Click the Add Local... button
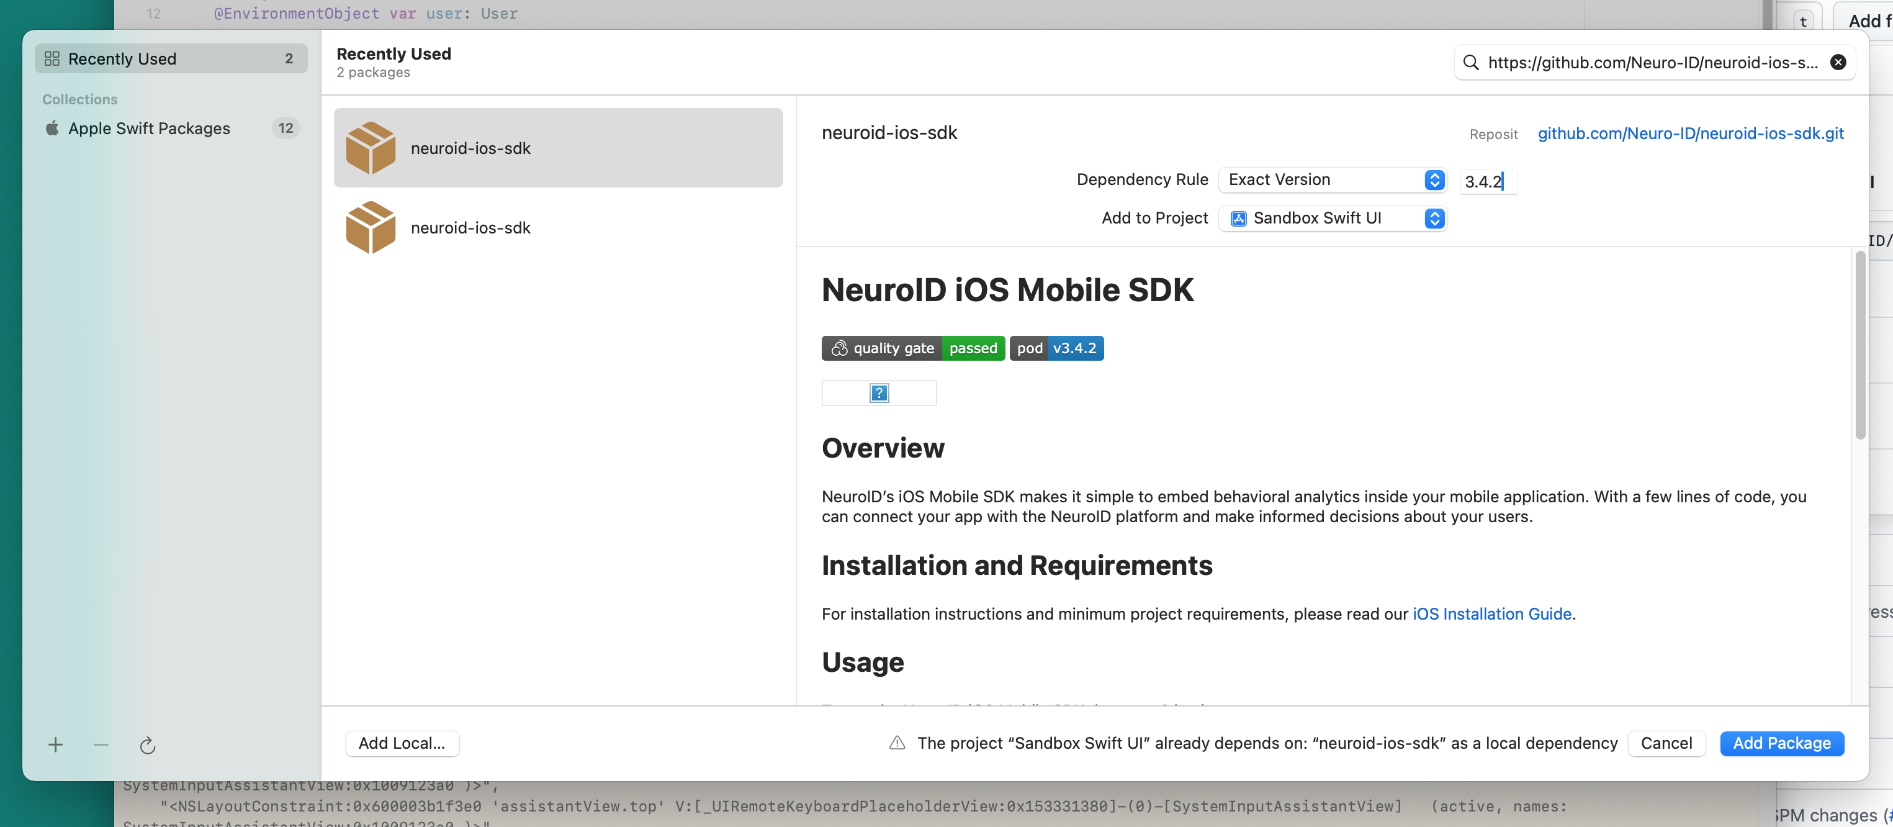 pyautogui.click(x=402, y=743)
